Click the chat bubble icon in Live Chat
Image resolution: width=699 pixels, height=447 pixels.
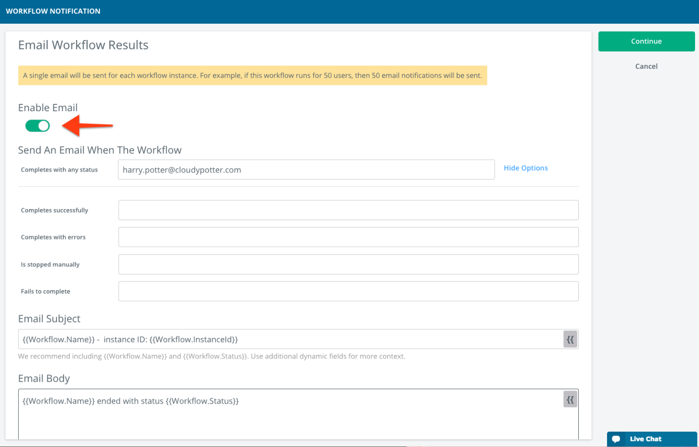(616, 439)
